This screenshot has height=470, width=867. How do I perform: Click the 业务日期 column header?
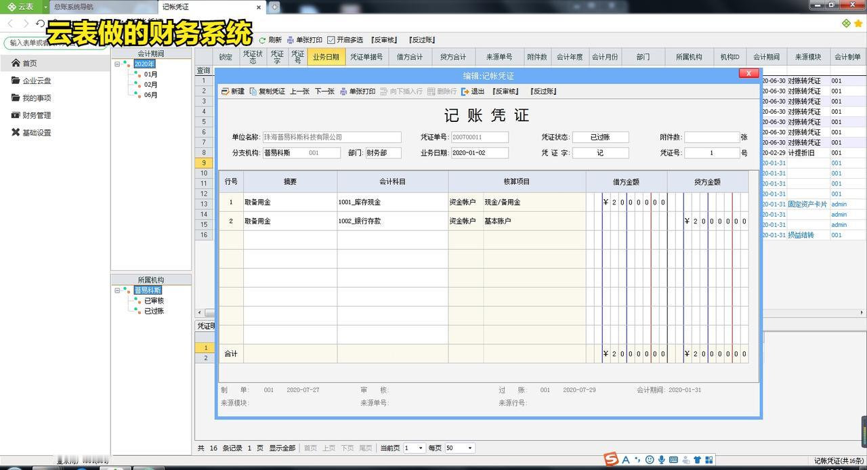pyautogui.click(x=326, y=57)
